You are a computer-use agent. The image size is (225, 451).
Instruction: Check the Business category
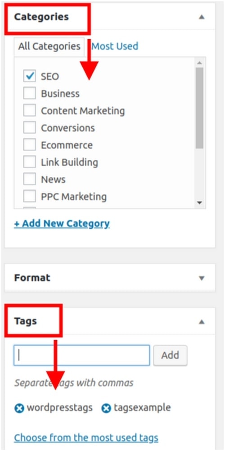pos(29,93)
